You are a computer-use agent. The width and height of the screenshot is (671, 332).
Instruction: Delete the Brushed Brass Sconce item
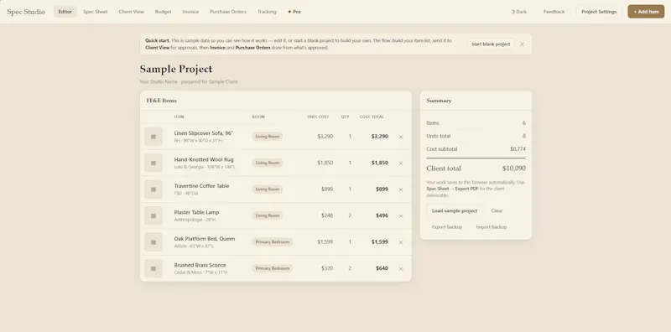tap(401, 268)
